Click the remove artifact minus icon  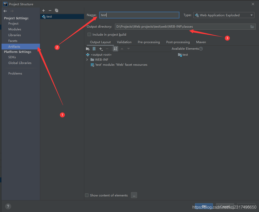point(50,11)
